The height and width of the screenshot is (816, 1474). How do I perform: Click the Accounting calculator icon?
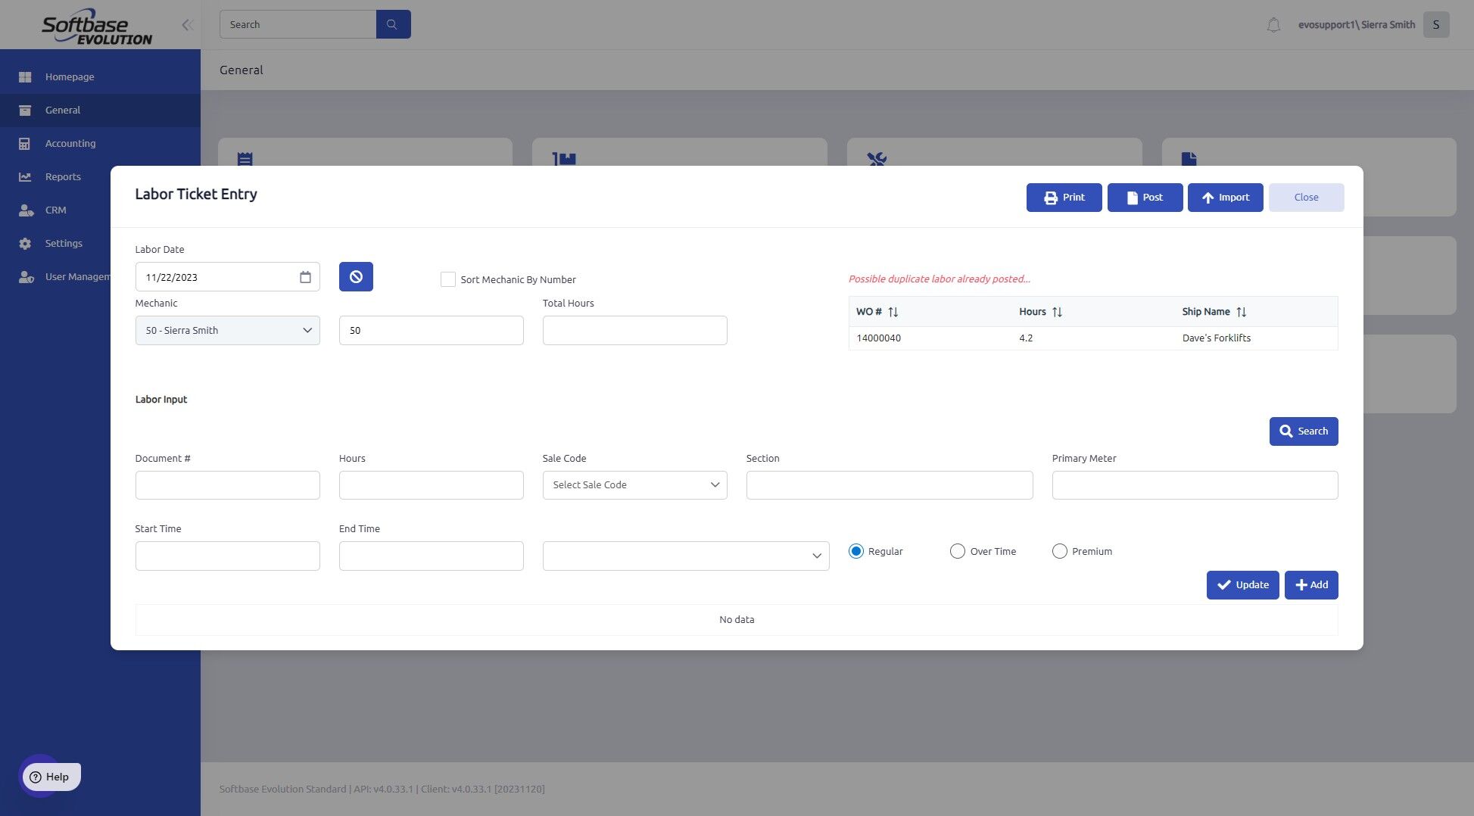tap(25, 143)
